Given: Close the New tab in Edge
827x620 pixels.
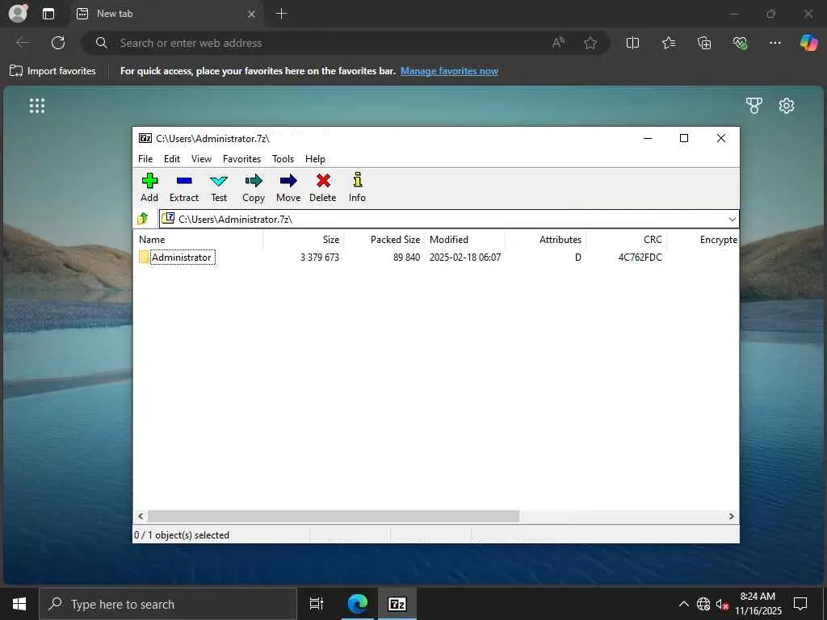Looking at the screenshot, I should pos(252,15).
